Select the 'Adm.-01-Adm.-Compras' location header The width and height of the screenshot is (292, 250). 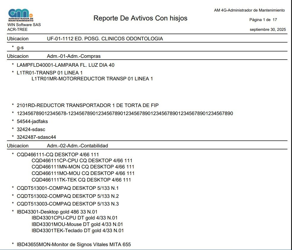[x=74, y=56]
